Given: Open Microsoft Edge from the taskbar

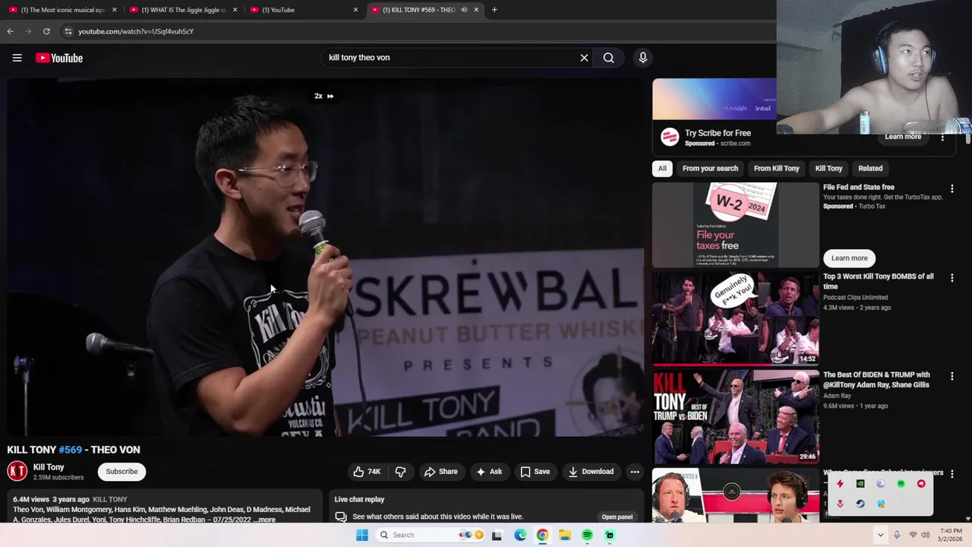Looking at the screenshot, I should [x=520, y=535].
